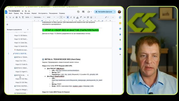Toggle underline formatting
This screenshot has width=179, height=101.
click(x=74, y=17)
